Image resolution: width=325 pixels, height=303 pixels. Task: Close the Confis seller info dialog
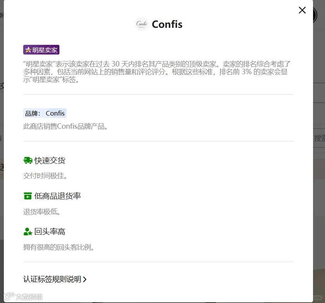coord(302,10)
